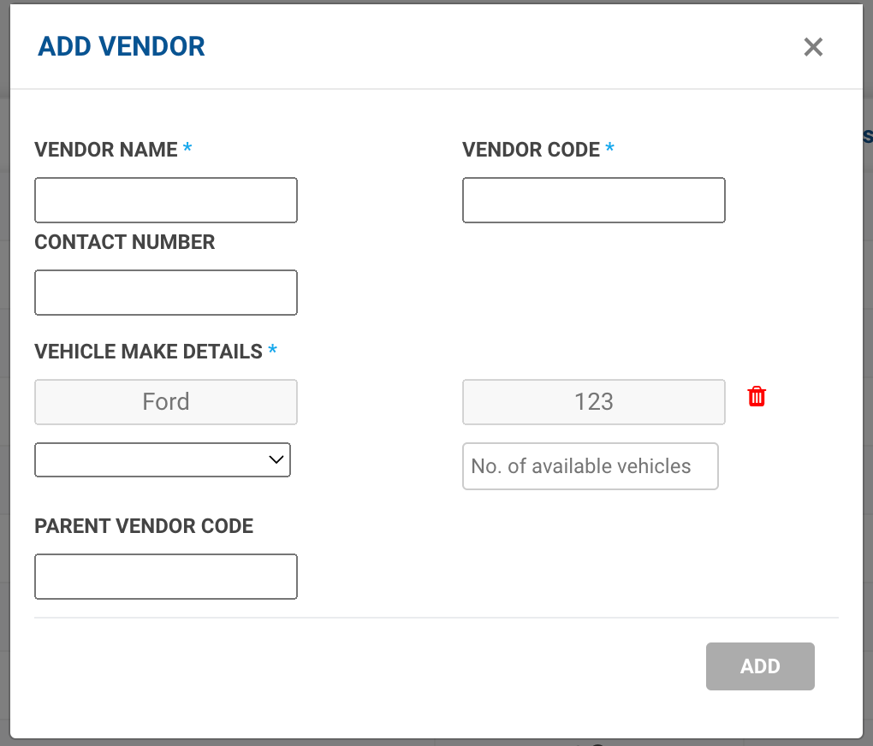This screenshot has width=873, height=746.
Task: Click the asterisk beside Vehicle Make Details
Action: pyautogui.click(x=273, y=351)
